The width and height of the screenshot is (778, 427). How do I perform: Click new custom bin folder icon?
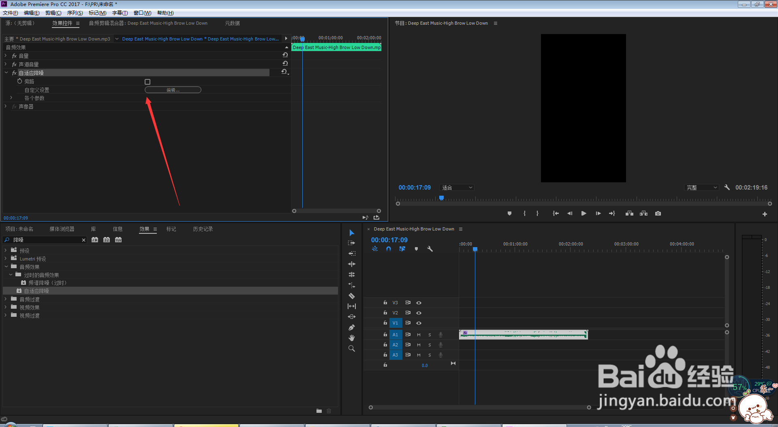(319, 411)
